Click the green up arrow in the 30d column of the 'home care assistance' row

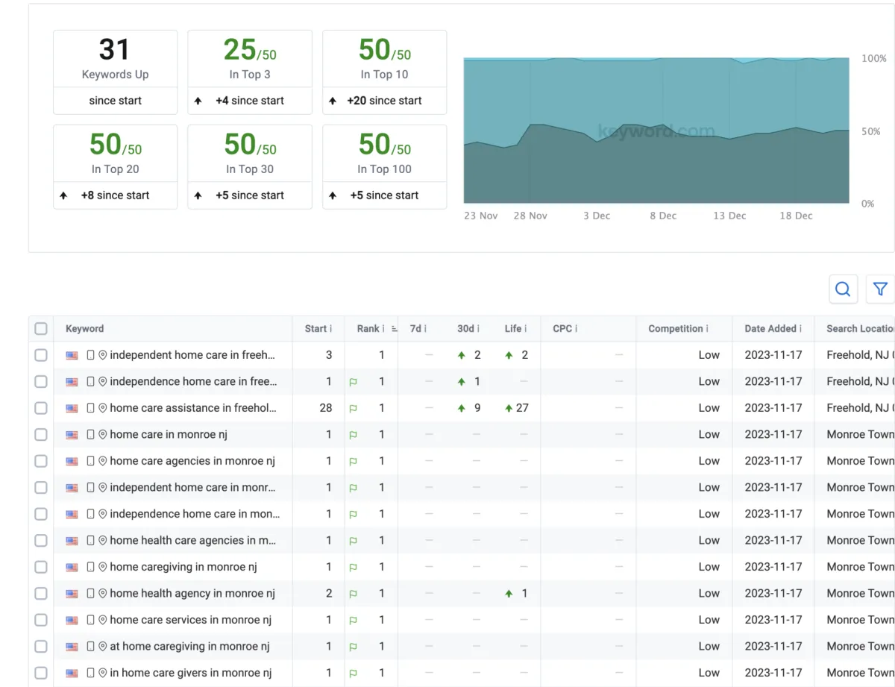pos(462,408)
